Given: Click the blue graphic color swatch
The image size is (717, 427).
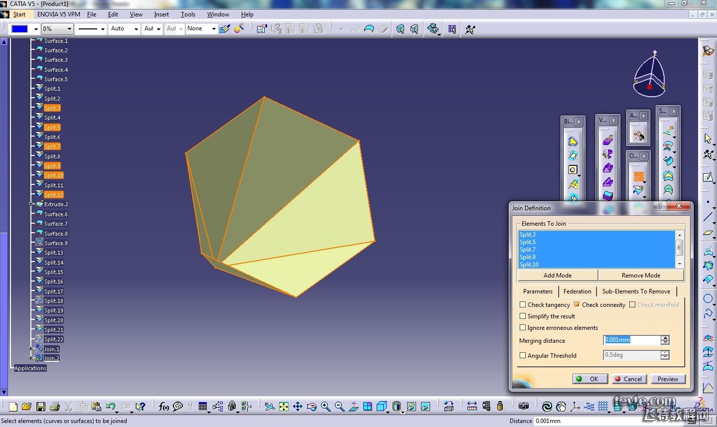Looking at the screenshot, I should coord(19,29).
